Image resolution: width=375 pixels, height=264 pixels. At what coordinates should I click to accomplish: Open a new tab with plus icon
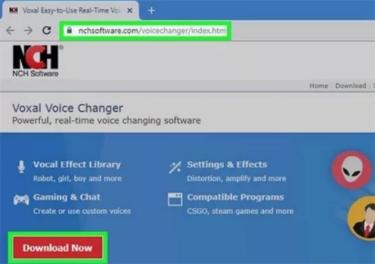click(x=151, y=11)
